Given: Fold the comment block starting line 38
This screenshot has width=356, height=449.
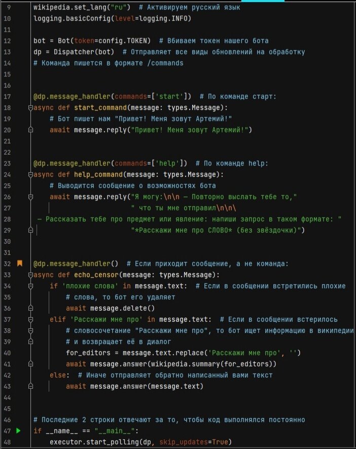Looking at the screenshot, I should [x=30, y=331].
